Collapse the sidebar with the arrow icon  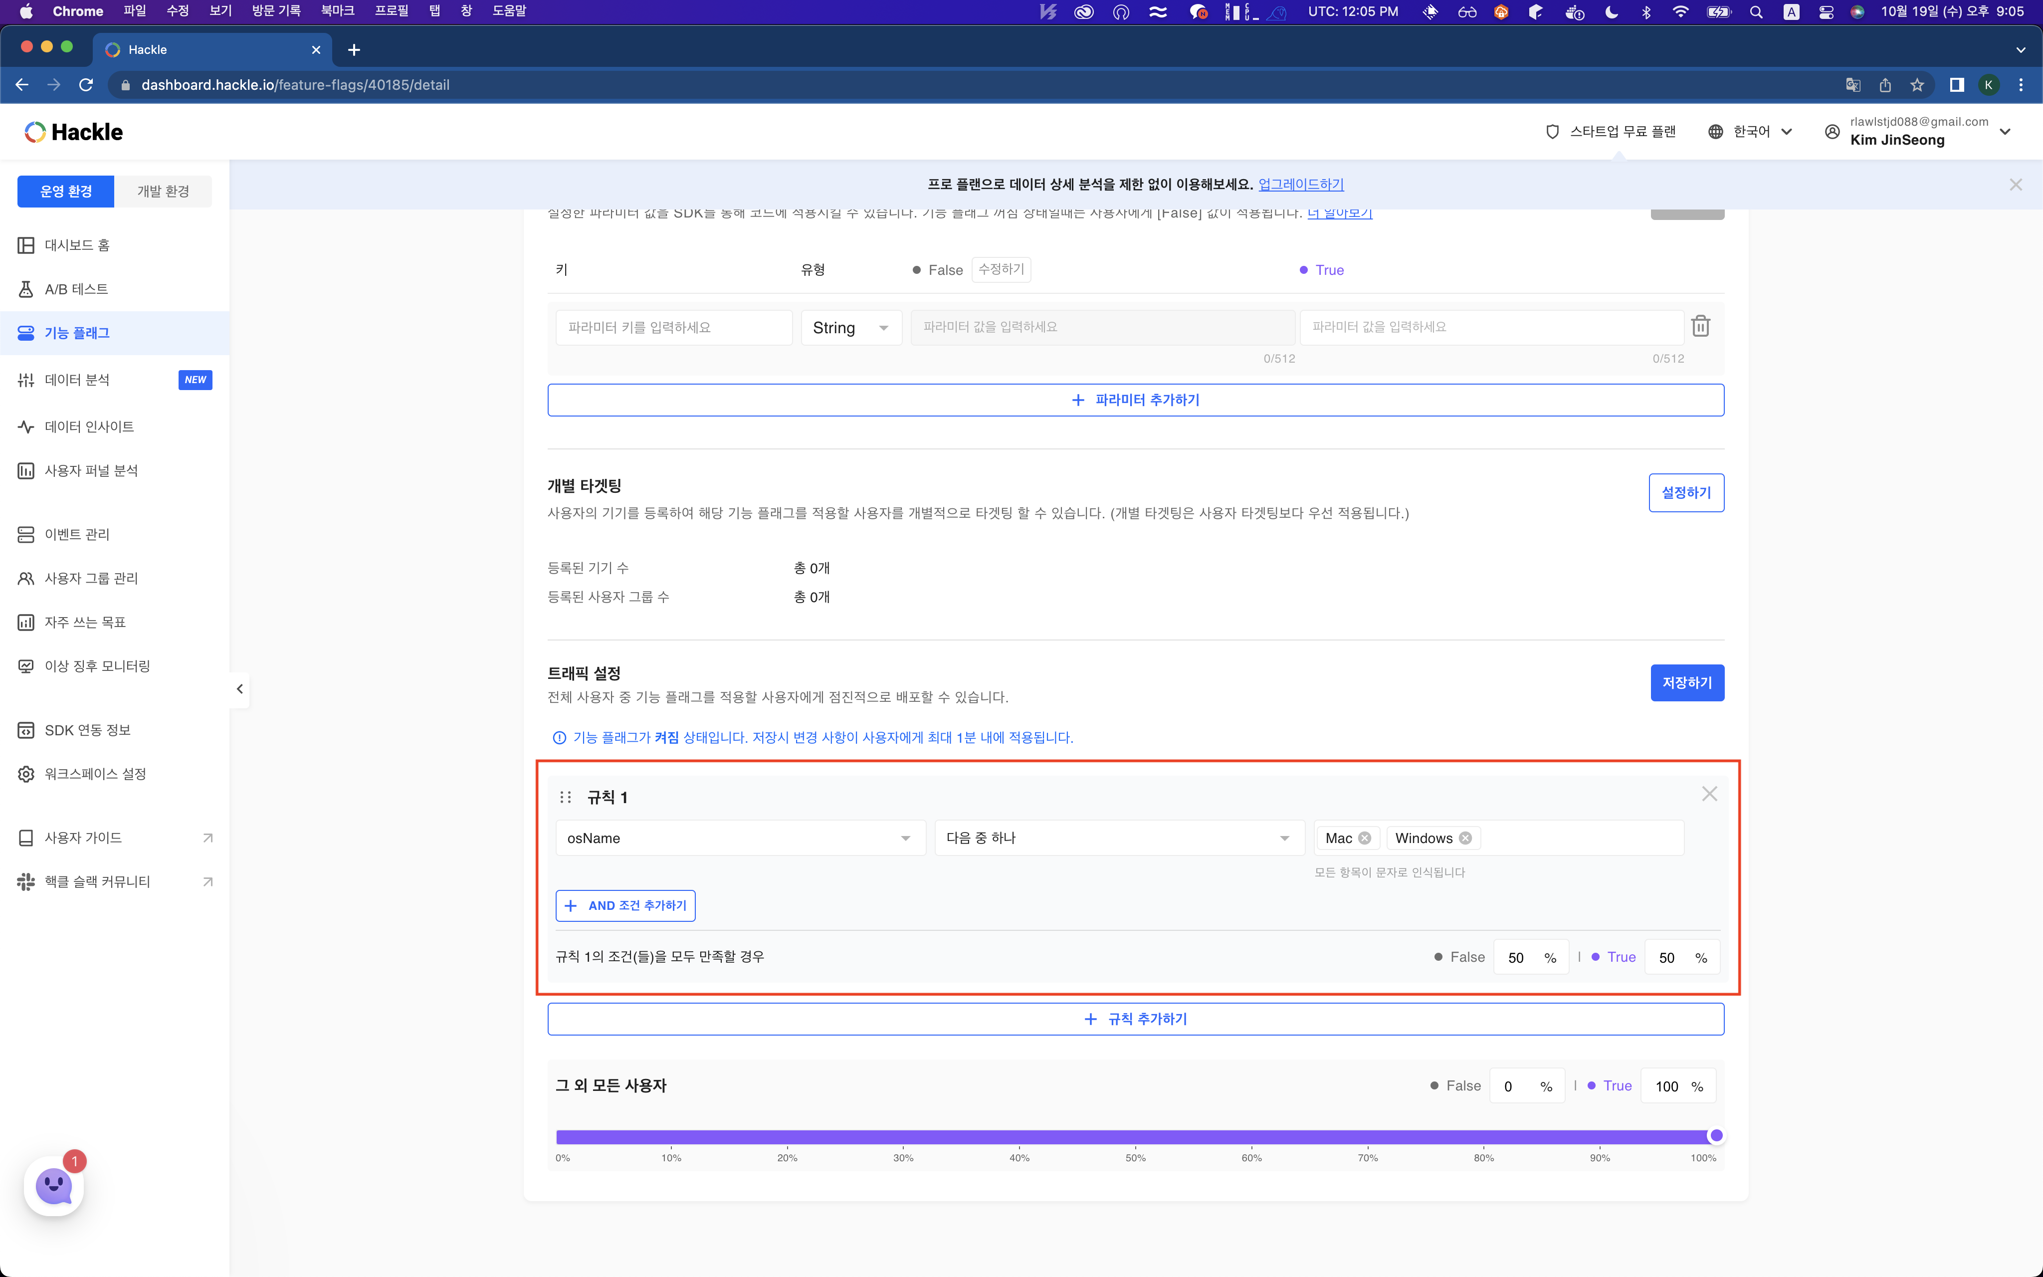point(240,689)
